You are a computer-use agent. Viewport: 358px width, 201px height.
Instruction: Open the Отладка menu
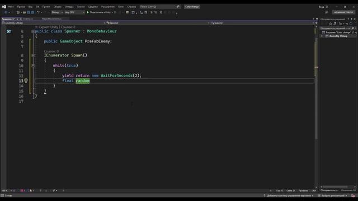click(x=69, y=7)
